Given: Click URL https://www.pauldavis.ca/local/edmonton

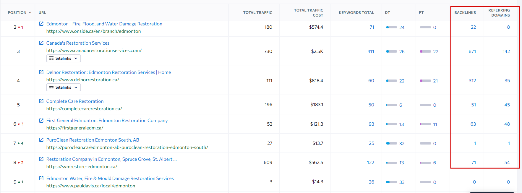Looking at the screenshot, I should click(90, 186).
